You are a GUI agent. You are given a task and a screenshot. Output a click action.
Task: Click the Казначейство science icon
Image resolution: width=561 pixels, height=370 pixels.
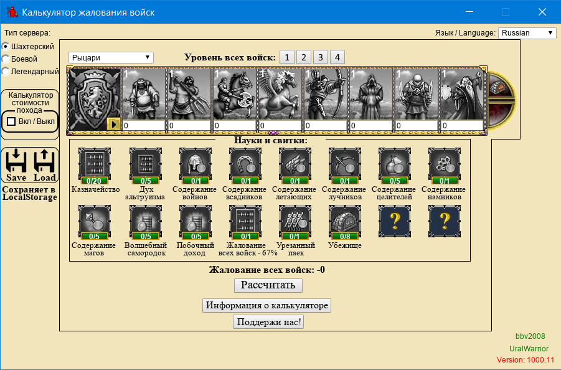point(95,164)
